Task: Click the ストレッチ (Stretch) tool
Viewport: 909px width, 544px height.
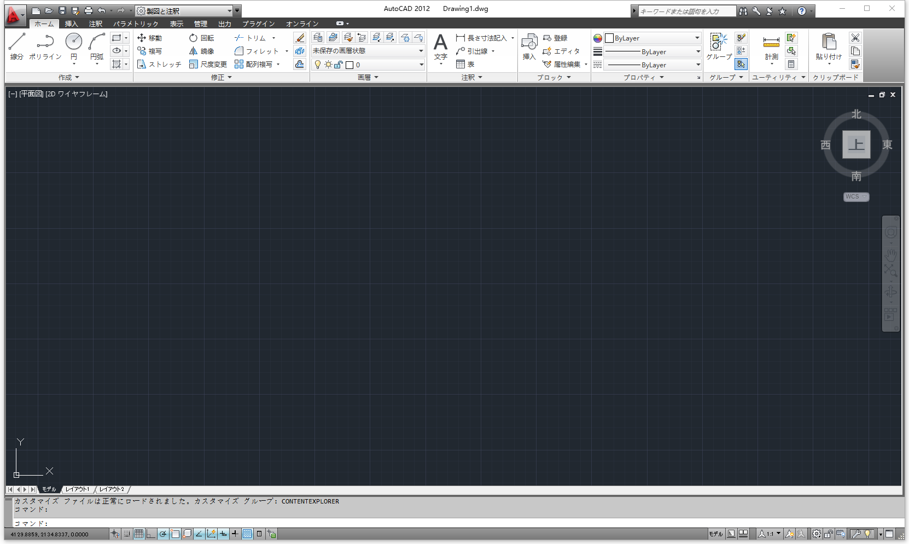Action: (x=159, y=64)
